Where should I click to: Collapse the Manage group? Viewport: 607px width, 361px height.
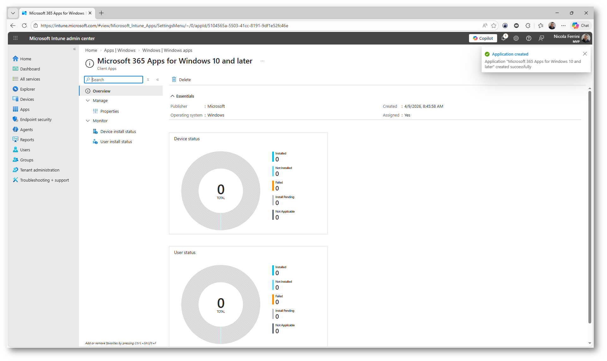tap(88, 100)
